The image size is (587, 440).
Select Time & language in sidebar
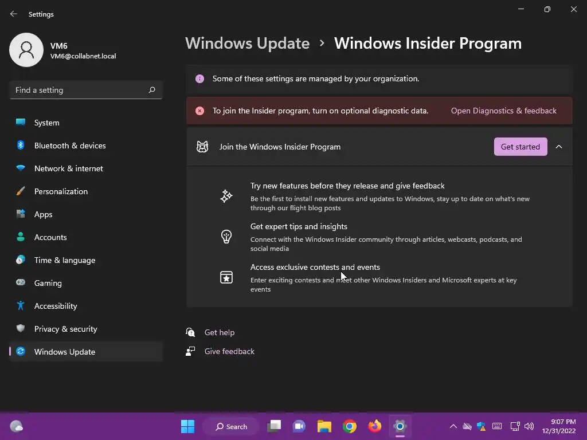coord(86,260)
